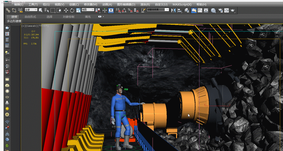Image resolution: width=283 pixels, height=151 pixels.
Task: Click the Align tool icon
Action: click(179, 10)
